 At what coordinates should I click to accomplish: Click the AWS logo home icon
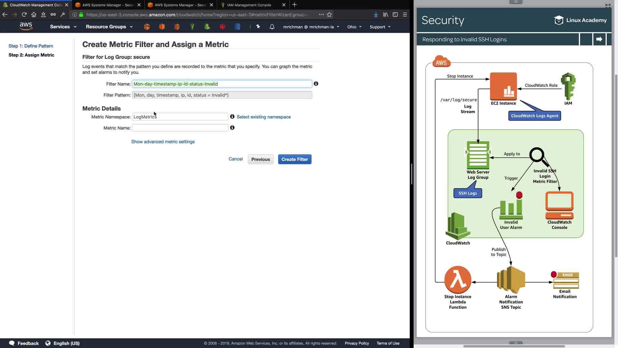point(26,26)
